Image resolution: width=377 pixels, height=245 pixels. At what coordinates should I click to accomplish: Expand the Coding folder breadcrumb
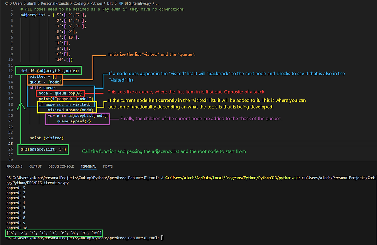[x=79, y=3]
